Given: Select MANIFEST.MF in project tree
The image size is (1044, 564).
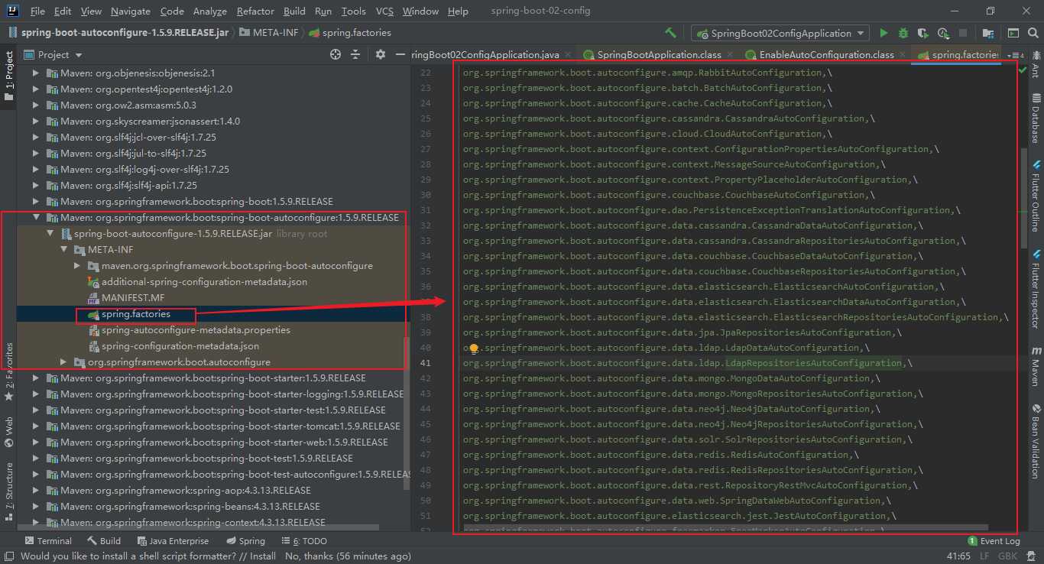Looking at the screenshot, I should [133, 298].
